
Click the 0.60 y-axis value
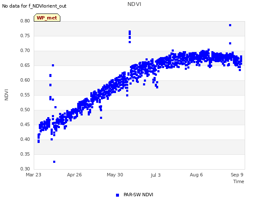[25, 80]
